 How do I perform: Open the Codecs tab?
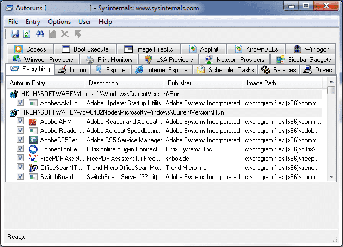[30, 49]
